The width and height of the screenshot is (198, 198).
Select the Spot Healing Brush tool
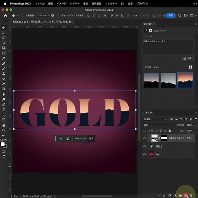[x=3, y=63]
